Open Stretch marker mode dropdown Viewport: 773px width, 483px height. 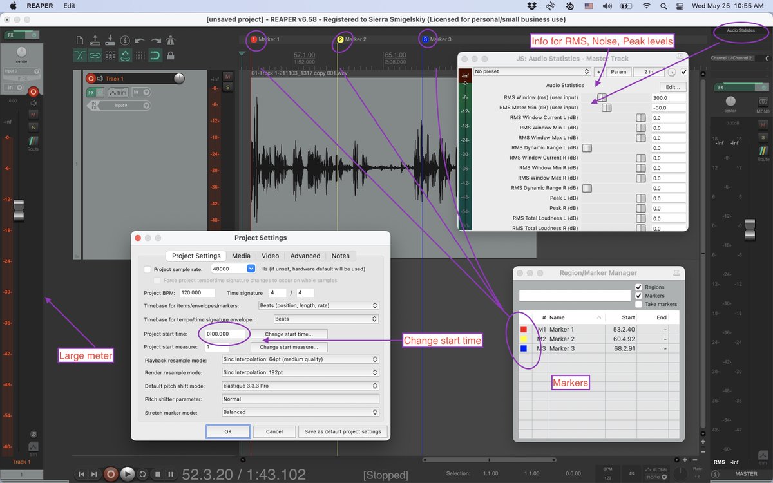300,412
